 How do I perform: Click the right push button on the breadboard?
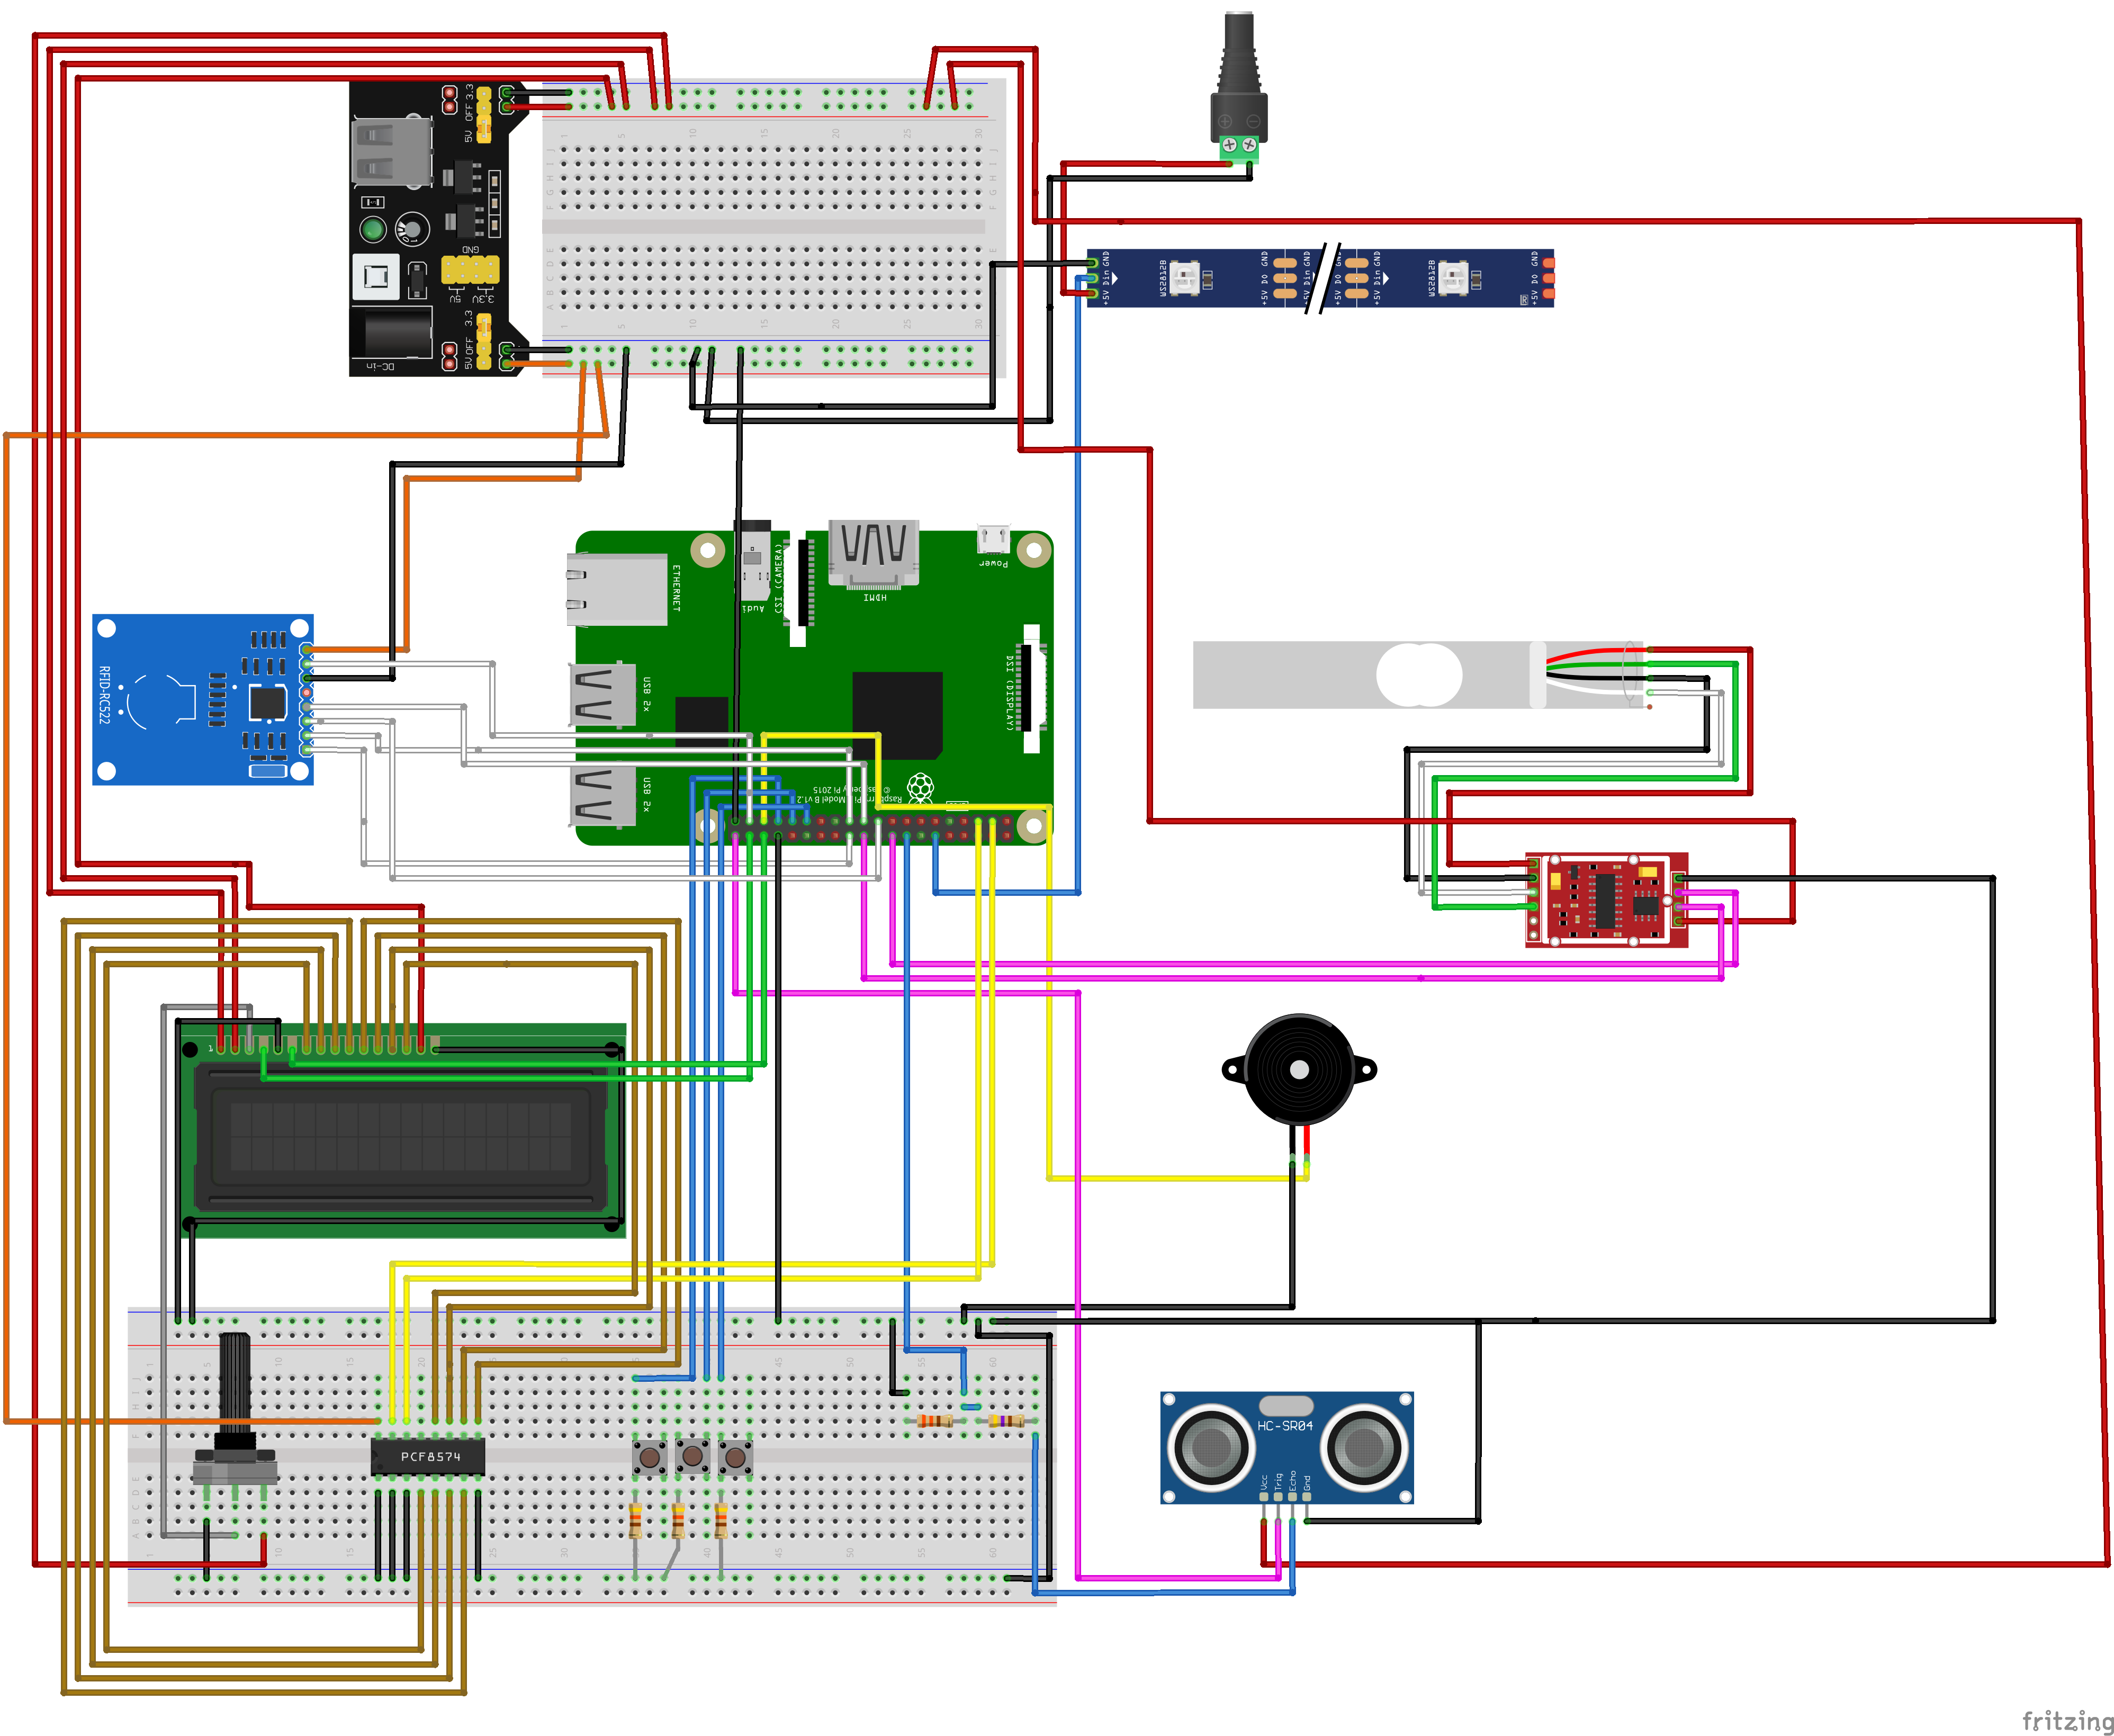[736, 1457]
